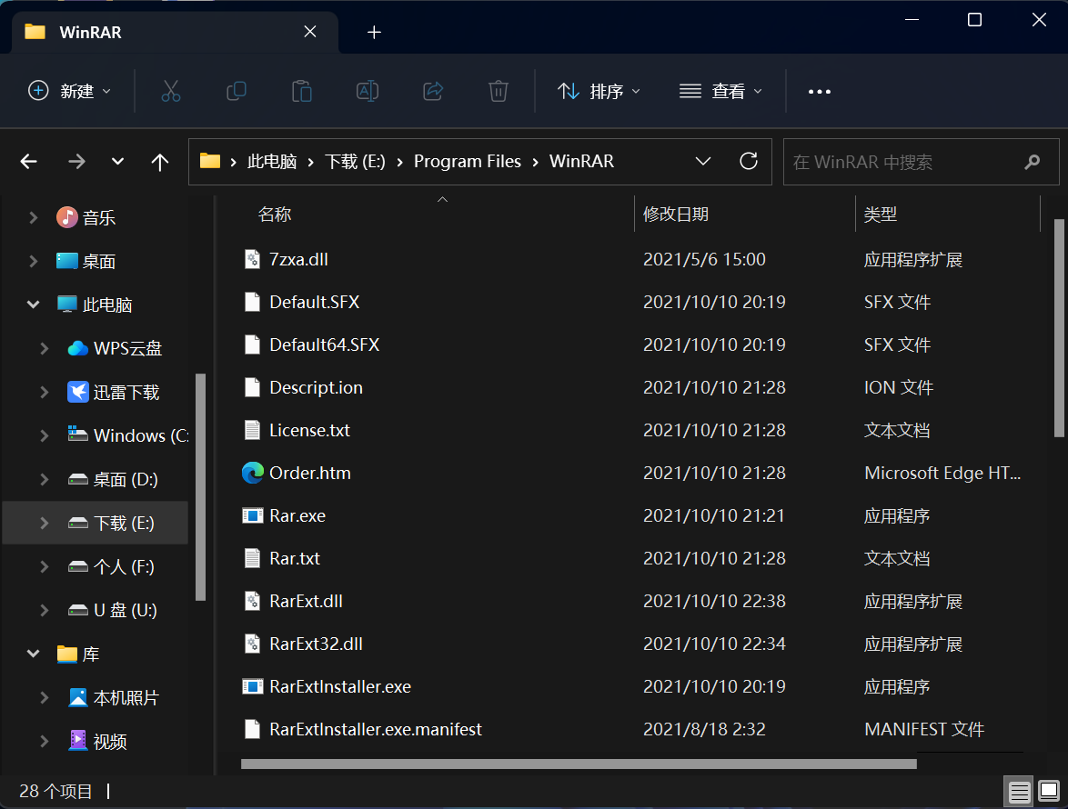Click the horizontal scrollbar of file list
The image size is (1068, 809).
[579, 764]
